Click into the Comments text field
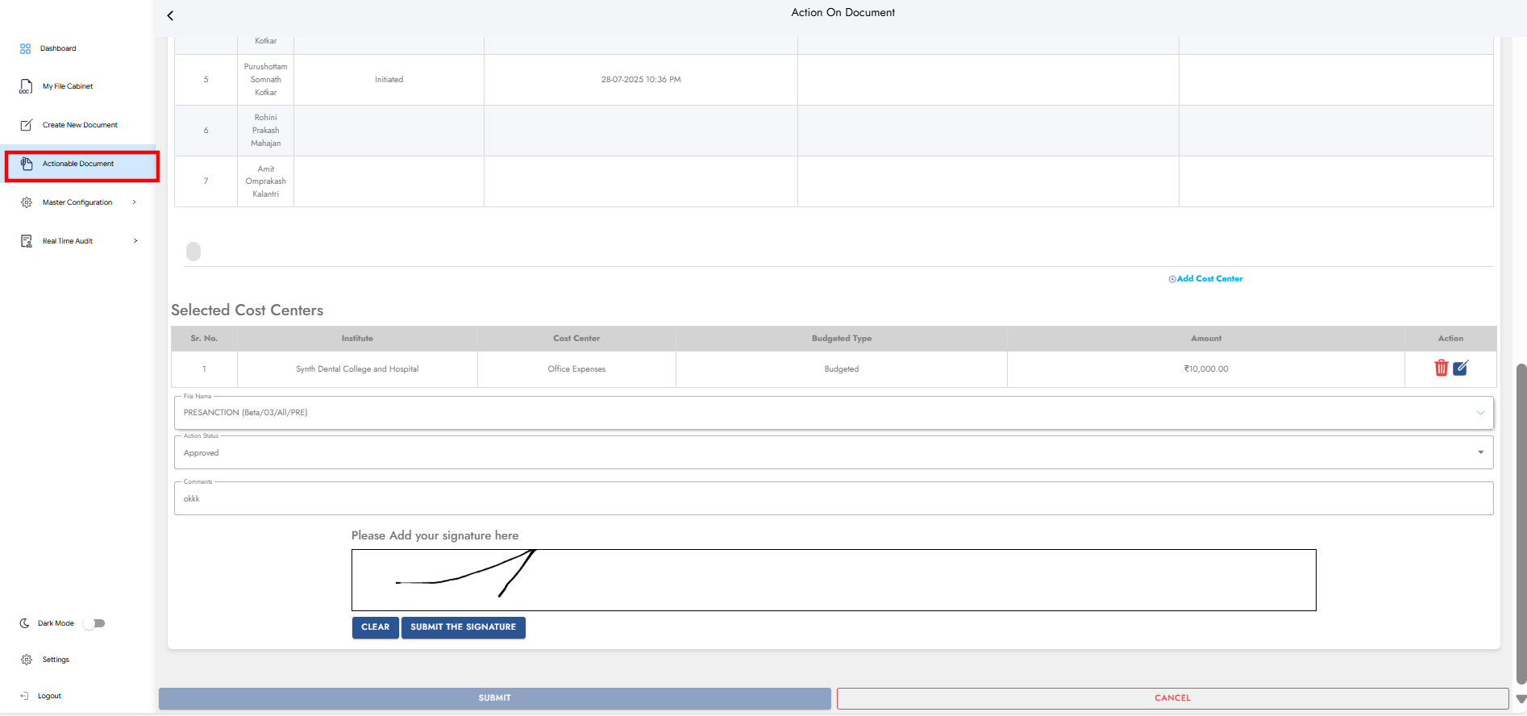 [x=833, y=499]
